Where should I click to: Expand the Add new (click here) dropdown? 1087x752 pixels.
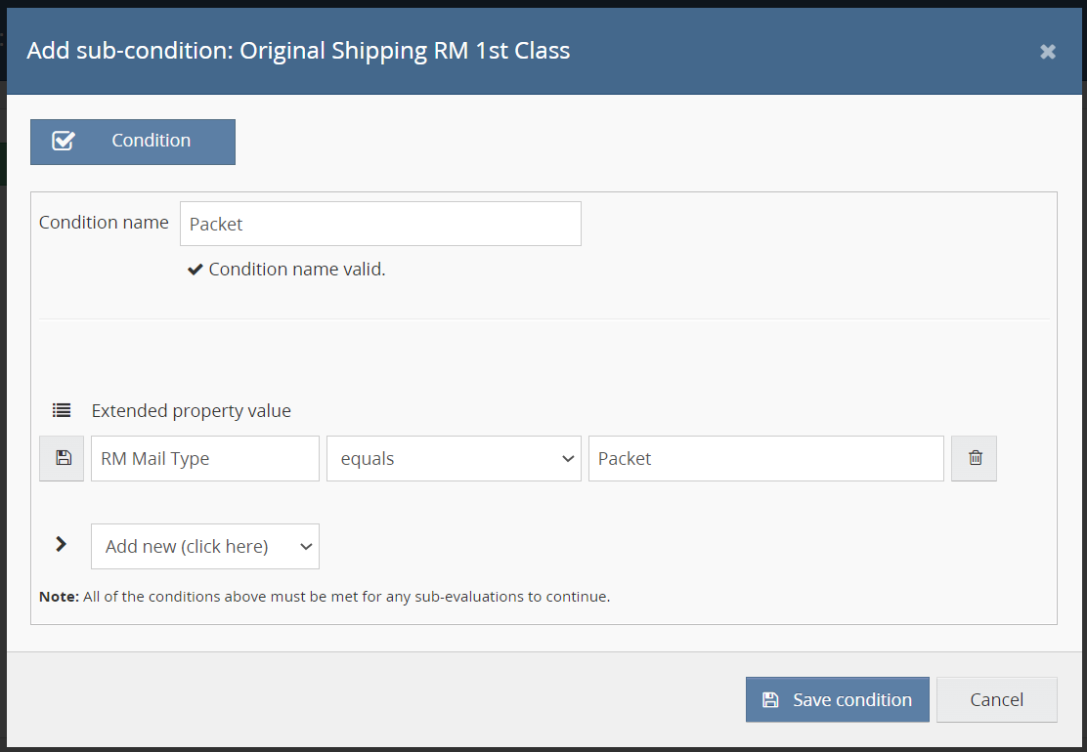pyautogui.click(x=205, y=547)
